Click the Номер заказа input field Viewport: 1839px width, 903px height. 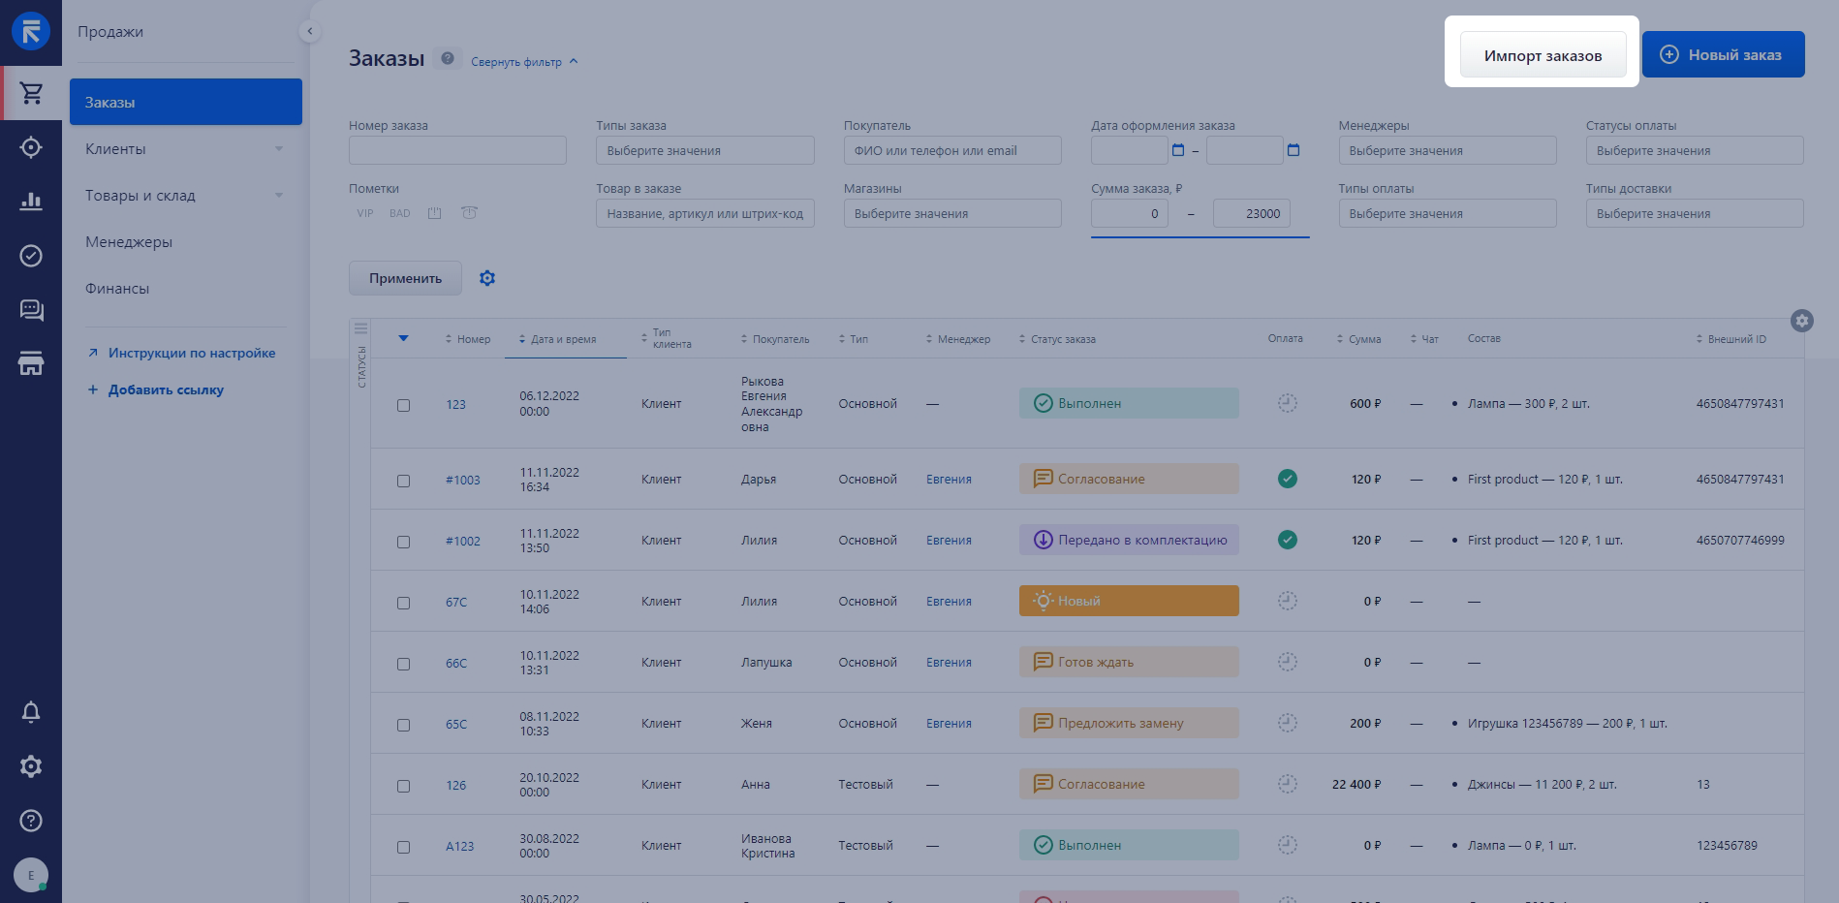[457, 150]
